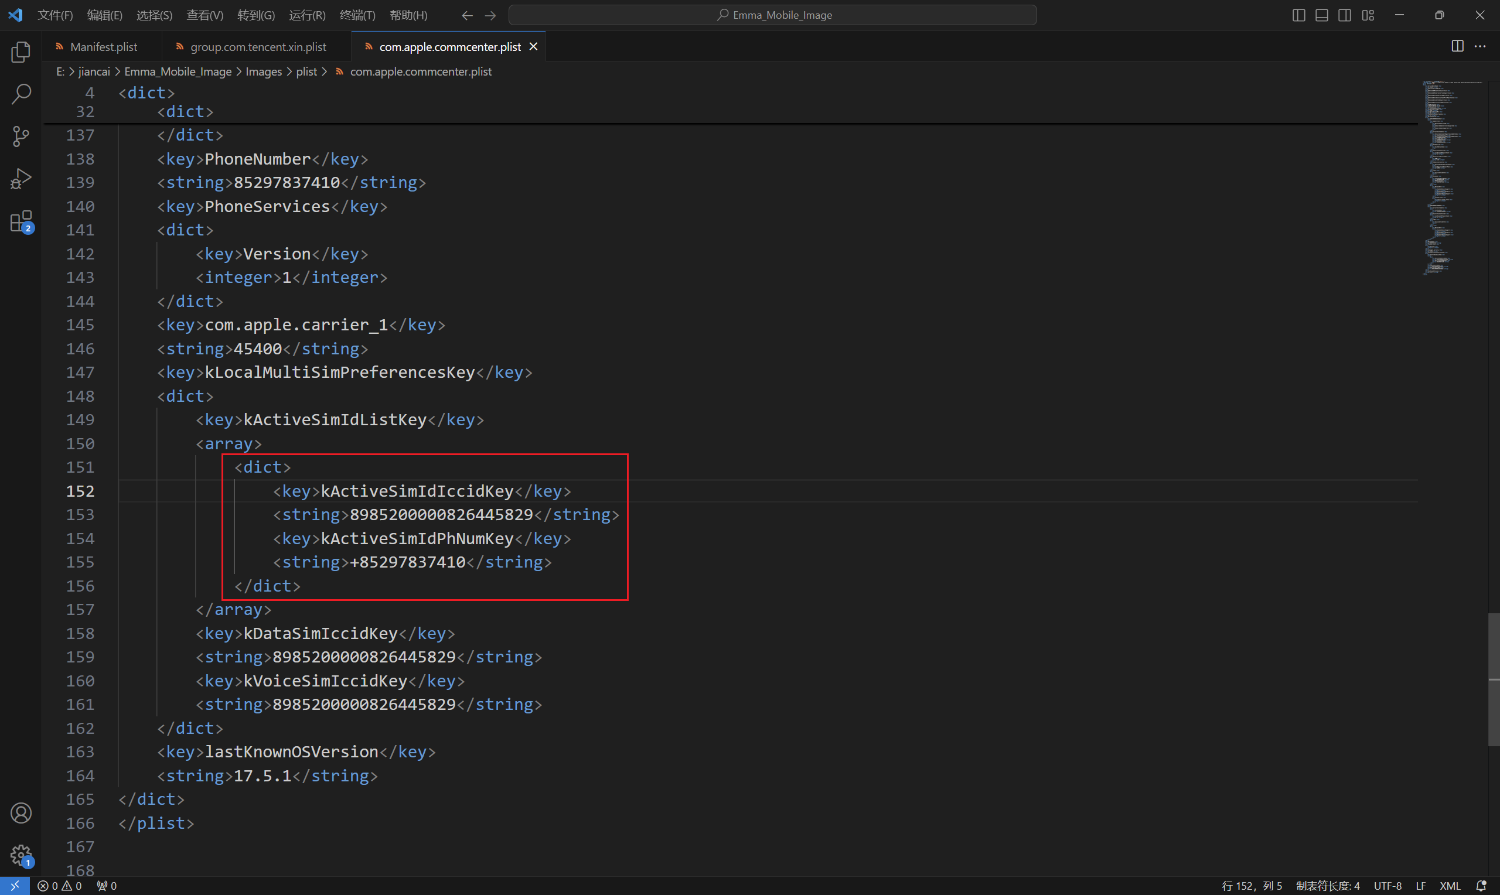Viewport: 1500px width, 895px height.
Task: Open the editor More Actions menu
Action: pyautogui.click(x=1480, y=46)
